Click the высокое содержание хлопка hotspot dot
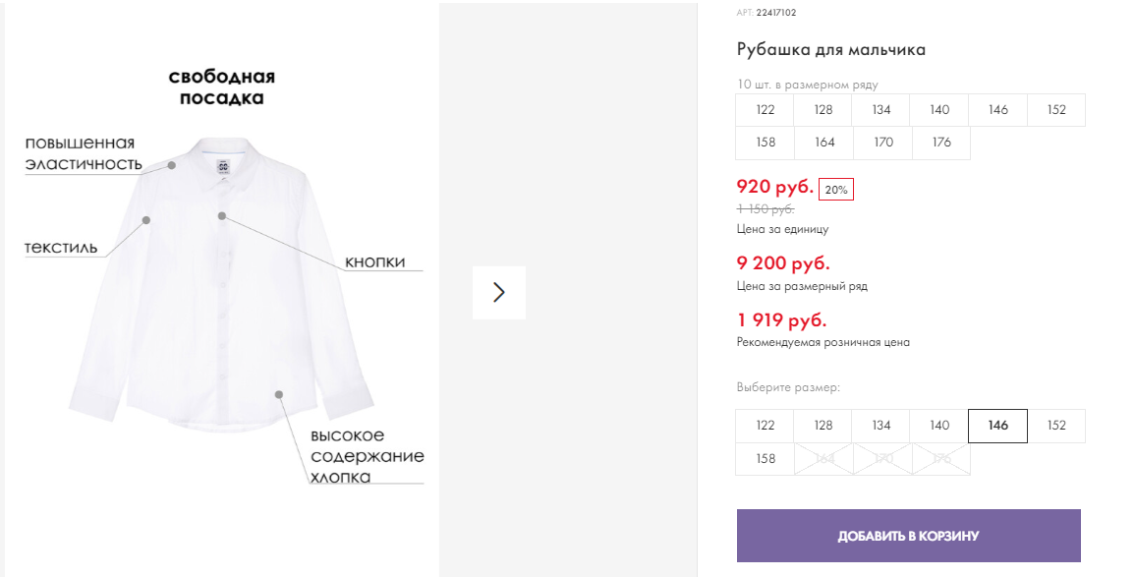 [x=279, y=395]
